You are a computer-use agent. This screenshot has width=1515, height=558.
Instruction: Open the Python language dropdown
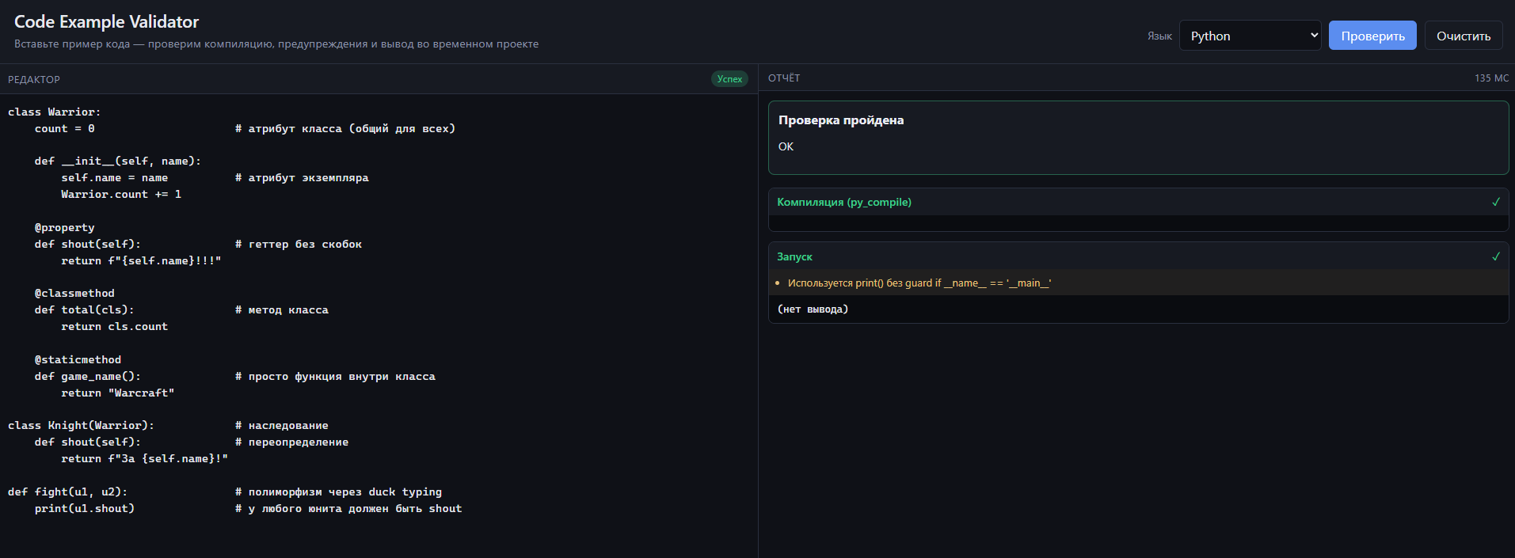point(1250,36)
